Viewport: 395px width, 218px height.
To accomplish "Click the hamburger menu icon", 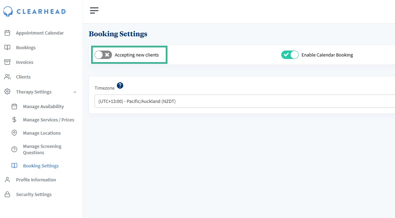I will click(x=94, y=11).
